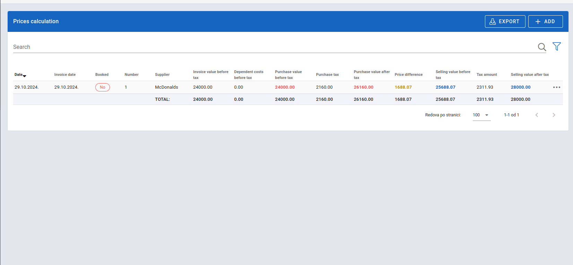This screenshot has height=265, width=573.
Task: Open rows per page dropdown showing 100
Action: click(481, 115)
